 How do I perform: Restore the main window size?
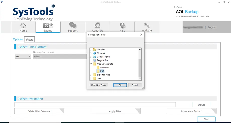pyautogui.click(x=224, y=2)
